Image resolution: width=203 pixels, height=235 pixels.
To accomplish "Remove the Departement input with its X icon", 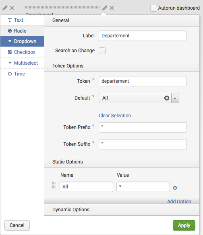I will pyautogui.click(x=112, y=8).
